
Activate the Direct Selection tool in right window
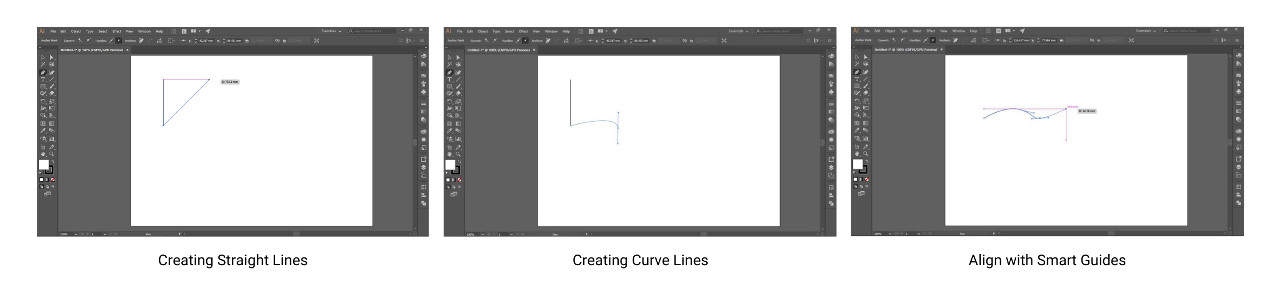point(866,57)
